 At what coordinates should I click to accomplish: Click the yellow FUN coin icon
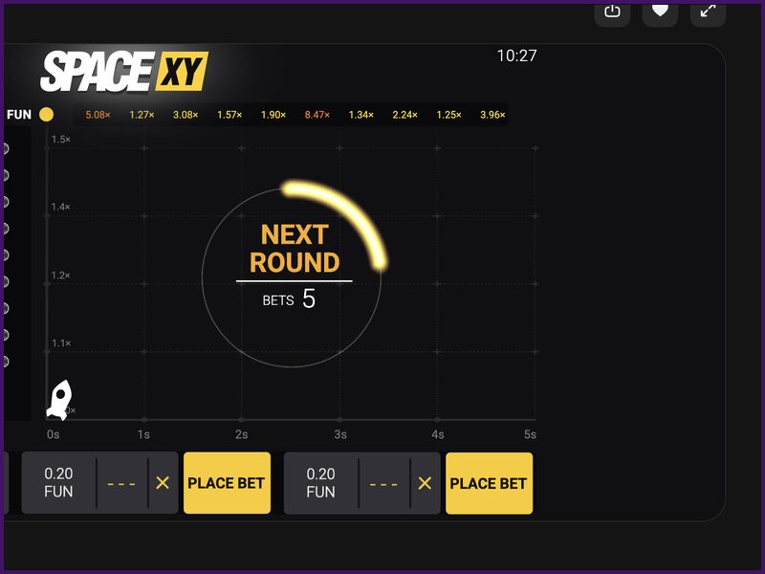click(46, 115)
